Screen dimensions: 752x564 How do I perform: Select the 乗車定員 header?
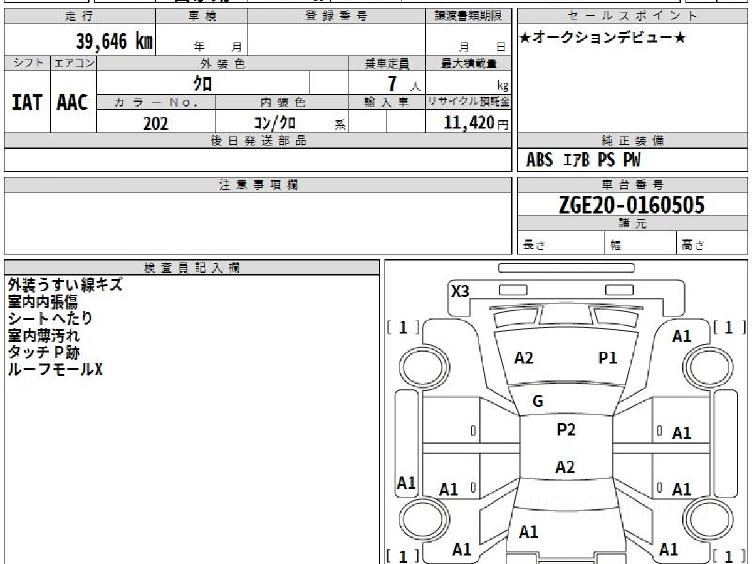point(387,63)
